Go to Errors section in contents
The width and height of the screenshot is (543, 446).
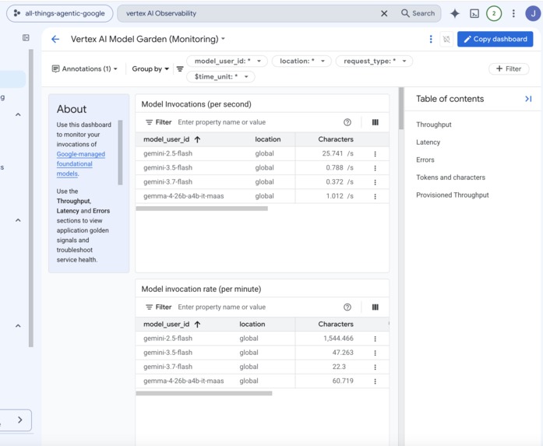coord(425,160)
